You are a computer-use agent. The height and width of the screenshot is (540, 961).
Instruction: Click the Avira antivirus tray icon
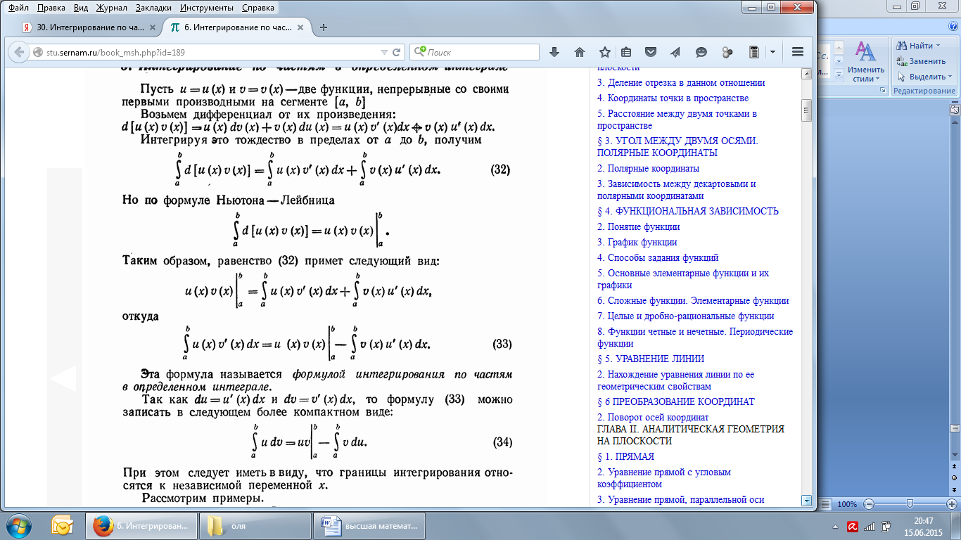coord(852,526)
